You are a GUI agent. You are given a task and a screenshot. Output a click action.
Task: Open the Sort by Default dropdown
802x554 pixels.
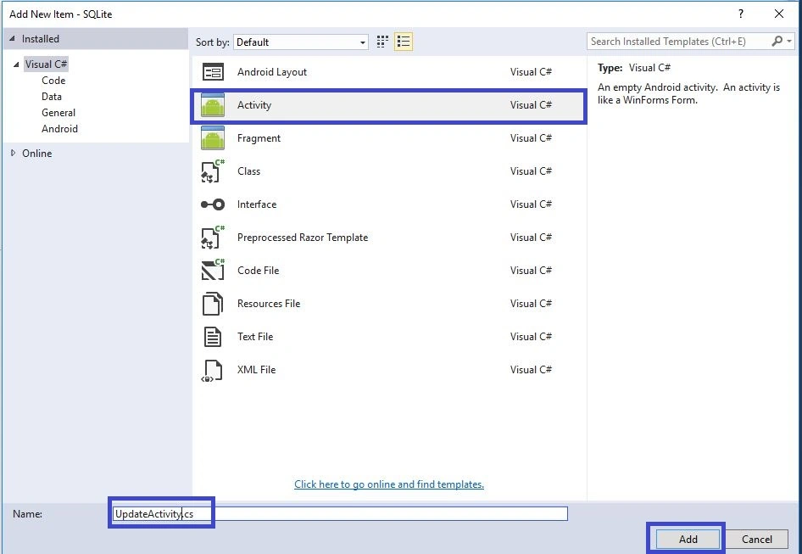[301, 42]
